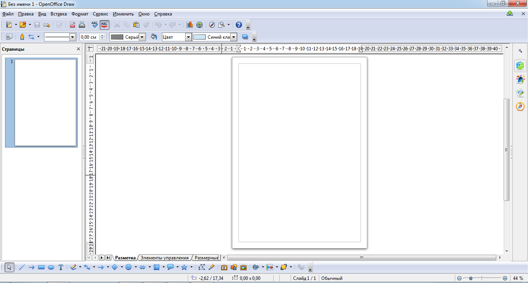Open the Gallery sidebar panel
The image size is (528, 283).
[x=520, y=93]
